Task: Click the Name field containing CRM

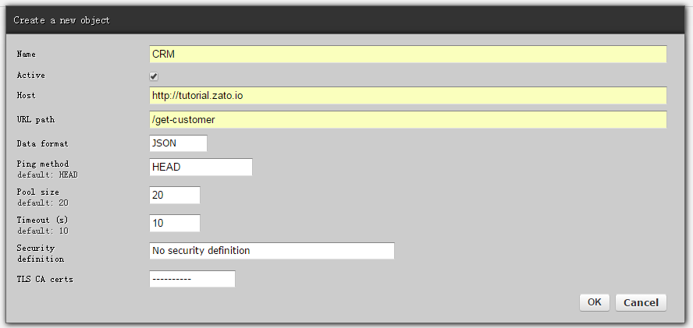Action: [407, 55]
